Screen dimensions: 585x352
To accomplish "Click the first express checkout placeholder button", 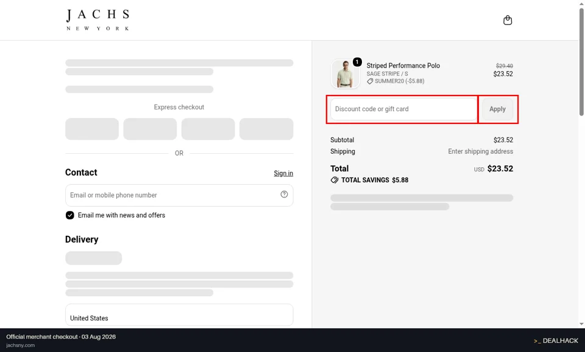I will click(92, 129).
